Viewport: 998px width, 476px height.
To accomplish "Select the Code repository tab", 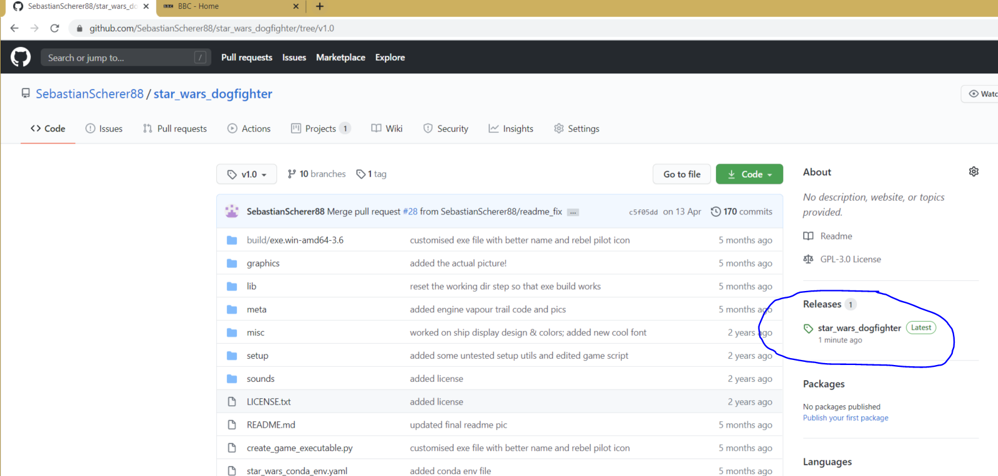I will pyautogui.click(x=48, y=129).
